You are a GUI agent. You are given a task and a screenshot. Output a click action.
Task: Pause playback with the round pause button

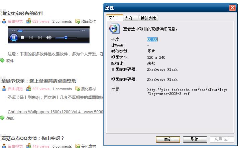14,37
